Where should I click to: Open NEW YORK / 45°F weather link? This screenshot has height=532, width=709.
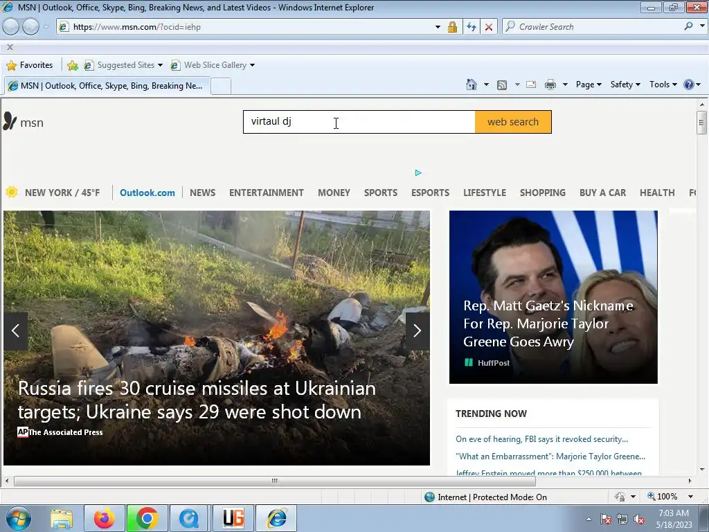[62, 193]
